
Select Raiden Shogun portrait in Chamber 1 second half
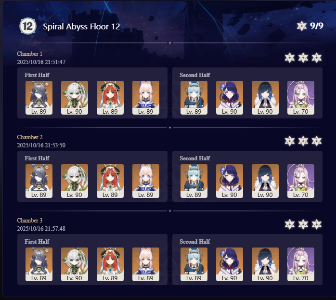(230, 98)
